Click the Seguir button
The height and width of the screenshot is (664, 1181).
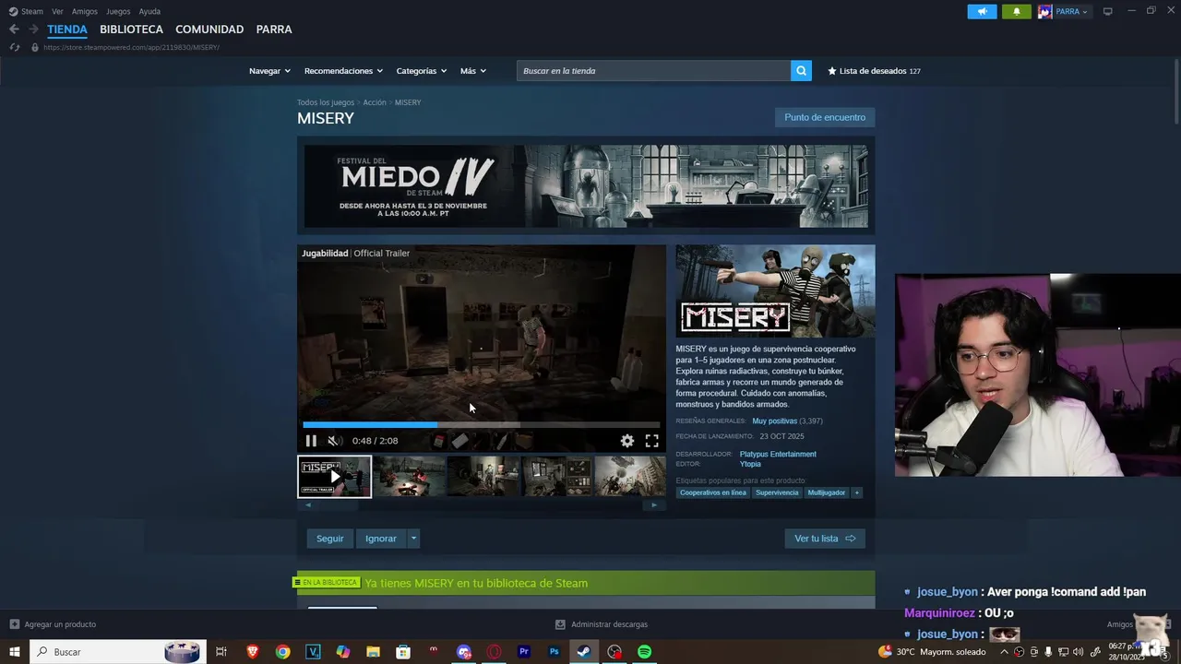coord(329,539)
